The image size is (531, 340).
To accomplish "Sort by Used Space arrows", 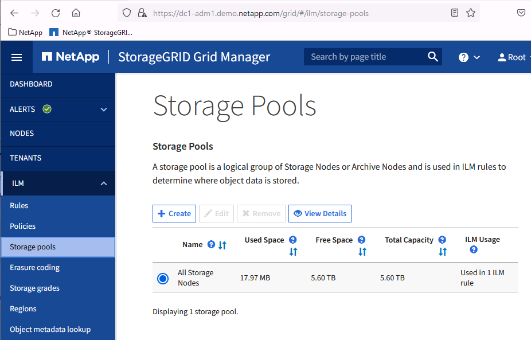I will coord(293,252).
